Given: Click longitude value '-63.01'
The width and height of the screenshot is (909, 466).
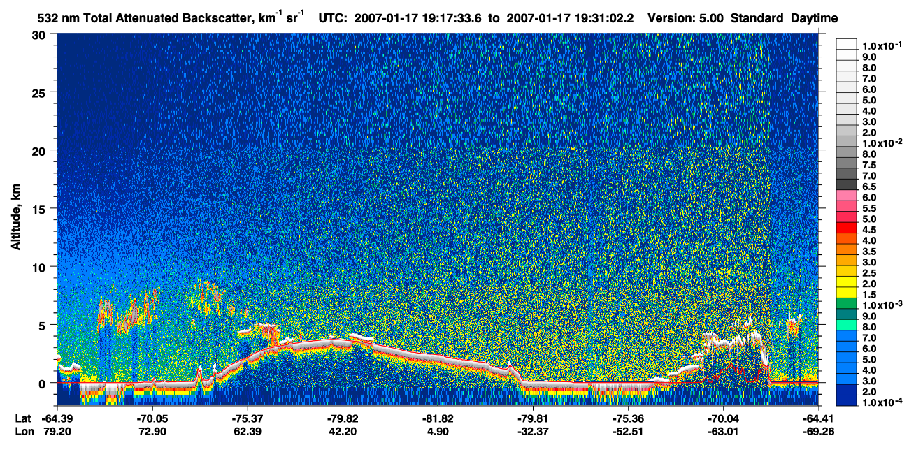Looking at the screenshot, I should pos(723,431).
